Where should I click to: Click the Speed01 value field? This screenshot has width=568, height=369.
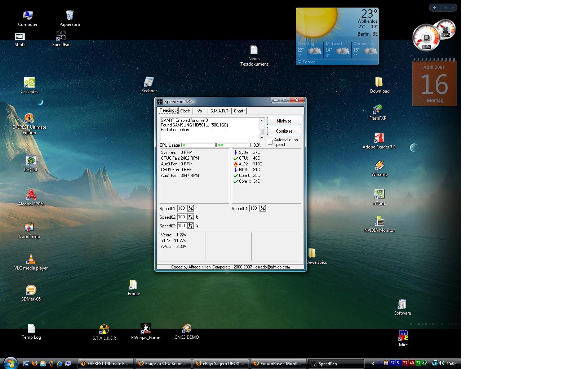182,208
